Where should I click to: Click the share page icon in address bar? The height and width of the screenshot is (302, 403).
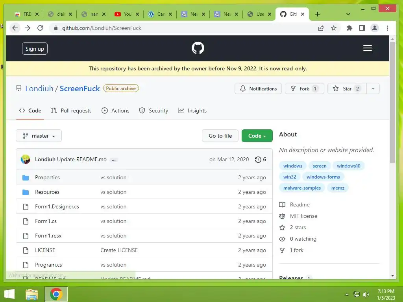coord(321,28)
